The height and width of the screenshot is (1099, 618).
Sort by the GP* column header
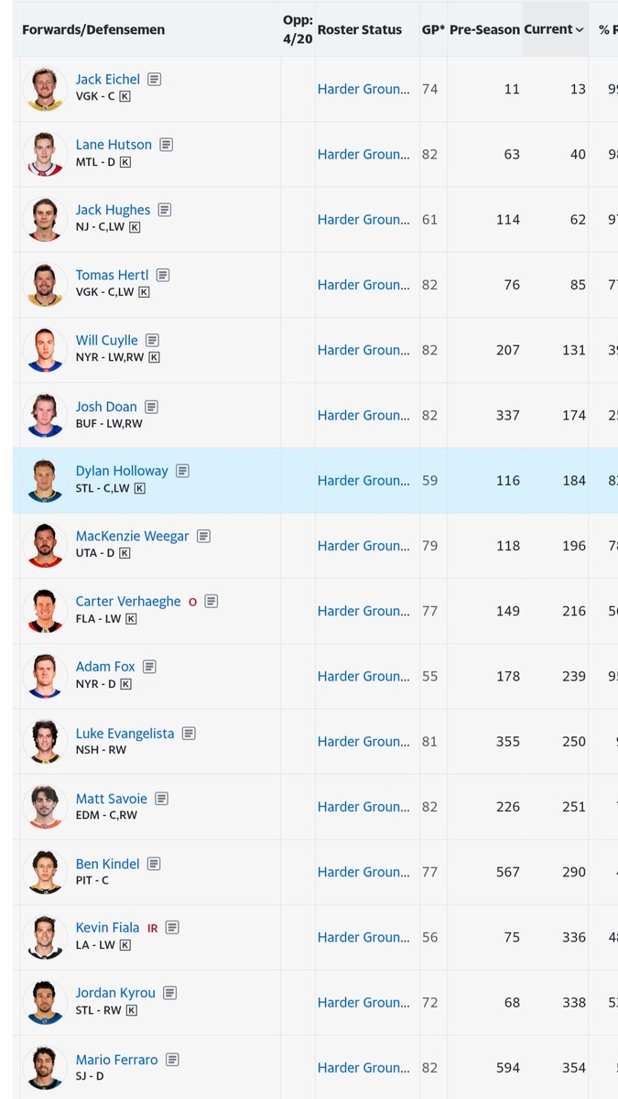[433, 30]
